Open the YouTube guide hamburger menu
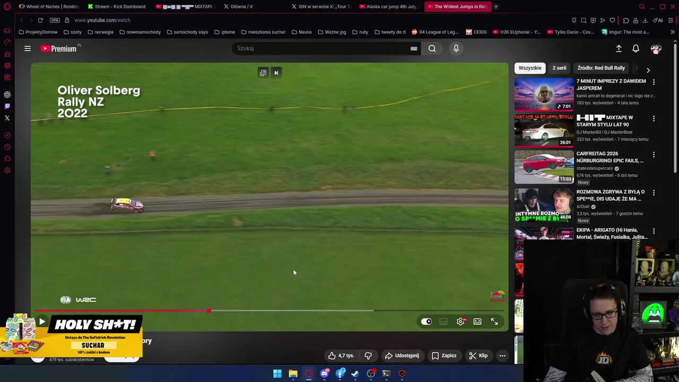 (x=27, y=48)
